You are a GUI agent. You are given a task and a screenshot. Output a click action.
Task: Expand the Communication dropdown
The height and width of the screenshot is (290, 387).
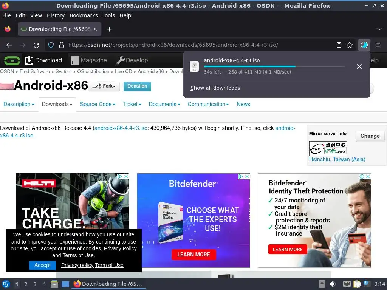click(x=208, y=104)
